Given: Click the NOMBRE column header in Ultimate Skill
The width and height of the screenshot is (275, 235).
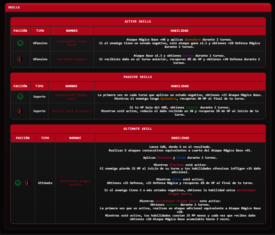Looking at the screenshot, I should tap(75, 138).
